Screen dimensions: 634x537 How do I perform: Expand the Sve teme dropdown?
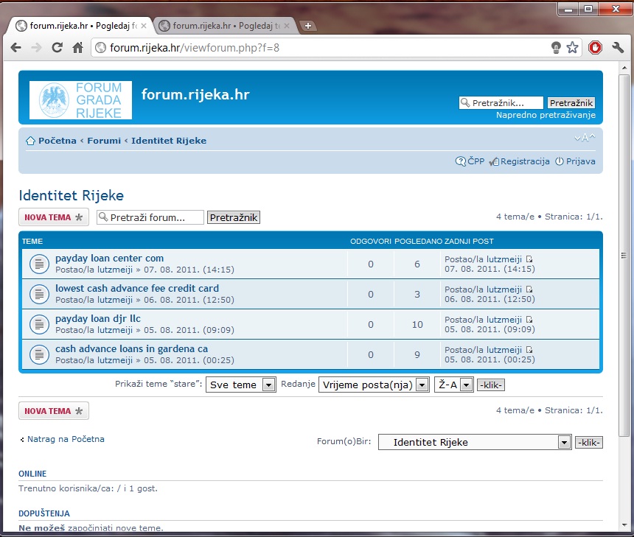(x=268, y=385)
